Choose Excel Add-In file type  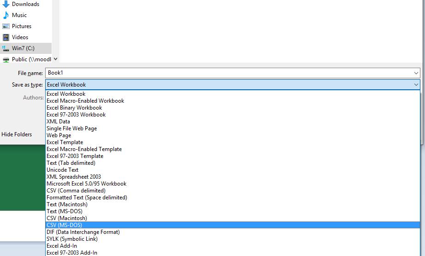233,246
